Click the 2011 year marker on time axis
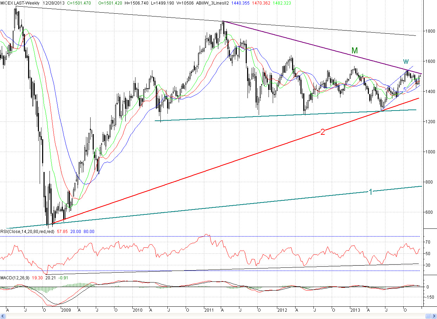This screenshot has height=319, width=437. pyautogui.click(x=209, y=310)
